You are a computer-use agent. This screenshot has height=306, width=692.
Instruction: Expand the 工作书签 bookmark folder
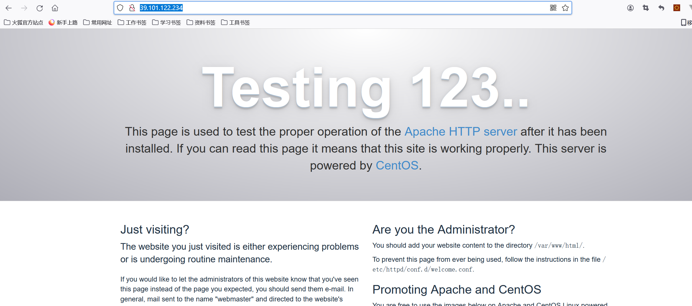[x=132, y=22]
